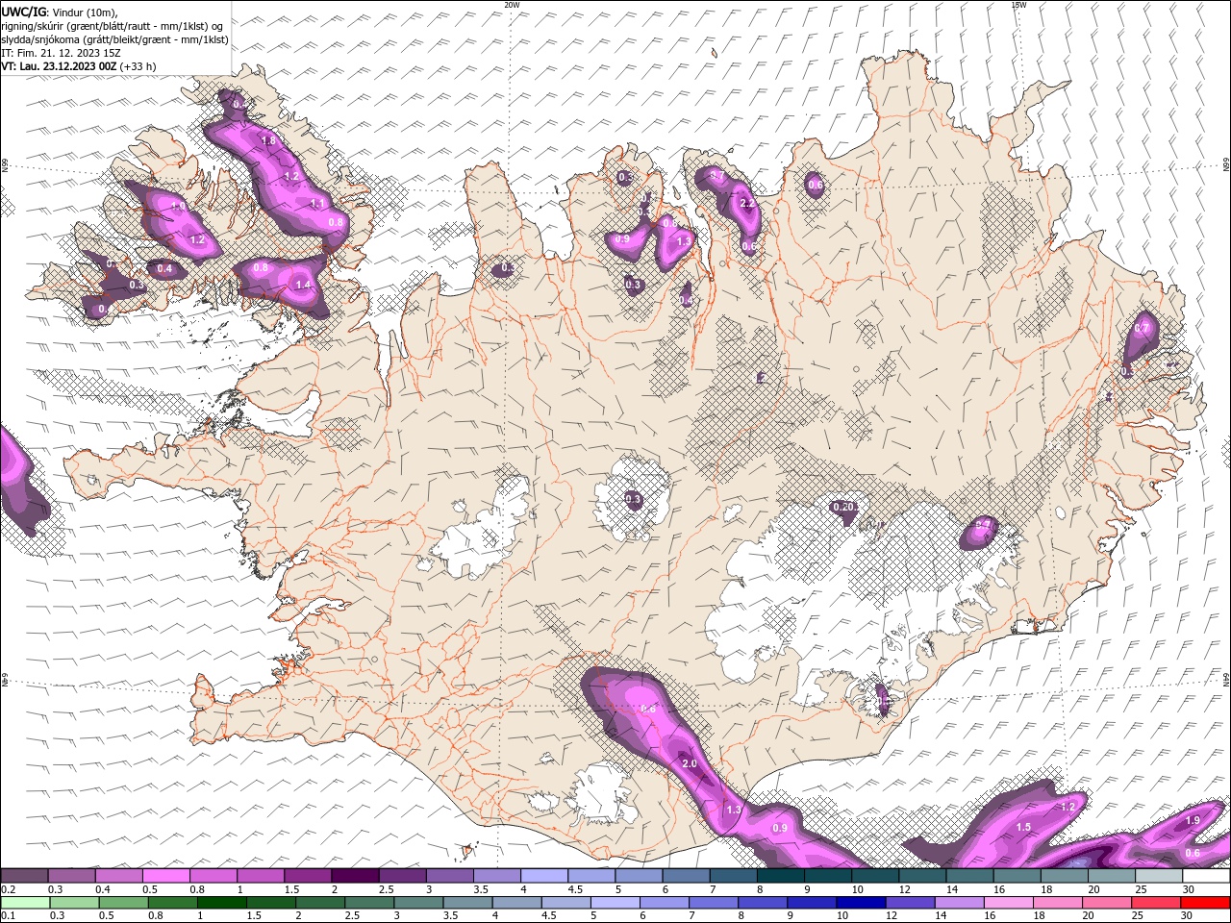Pick the bright red swatch at legend end
Viewport: 1231px width, 923px height.
pos(1206,903)
